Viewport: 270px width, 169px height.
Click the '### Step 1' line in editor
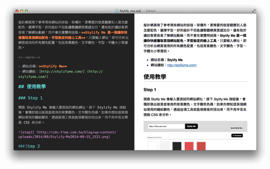(x=30, y=98)
